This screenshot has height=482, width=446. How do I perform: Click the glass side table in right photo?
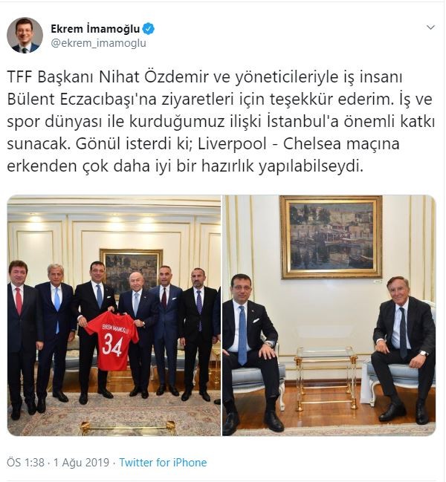pyautogui.click(x=326, y=377)
